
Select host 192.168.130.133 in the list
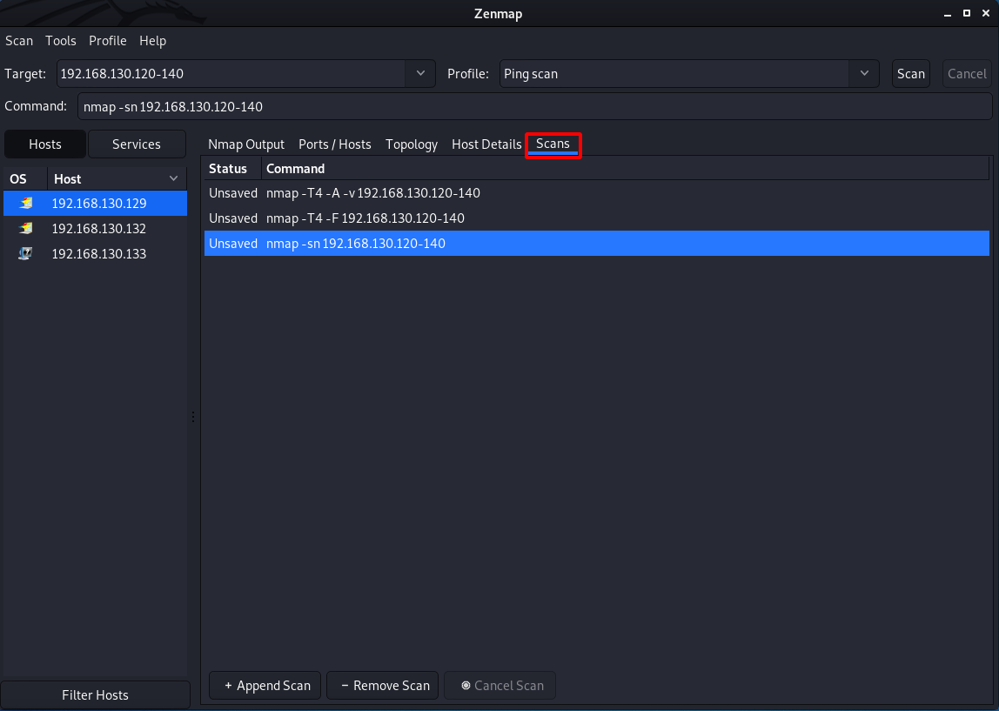pos(96,253)
